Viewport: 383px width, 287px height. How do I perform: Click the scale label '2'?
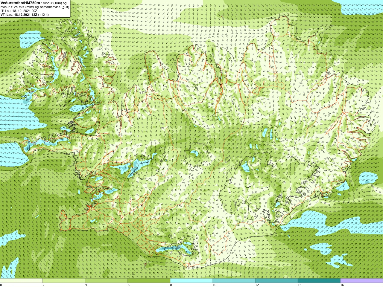pyautogui.click(x=43, y=285)
